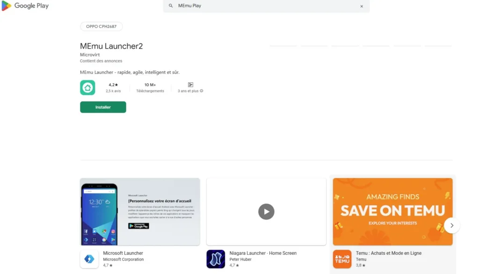
Task: Click the Temu app icon
Action: click(x=342, y=259)
